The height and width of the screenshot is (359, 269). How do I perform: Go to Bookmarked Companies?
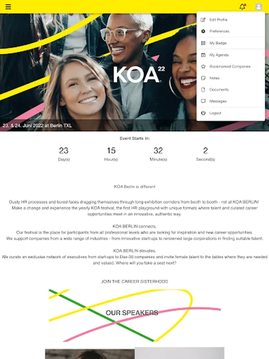point(231,66)
